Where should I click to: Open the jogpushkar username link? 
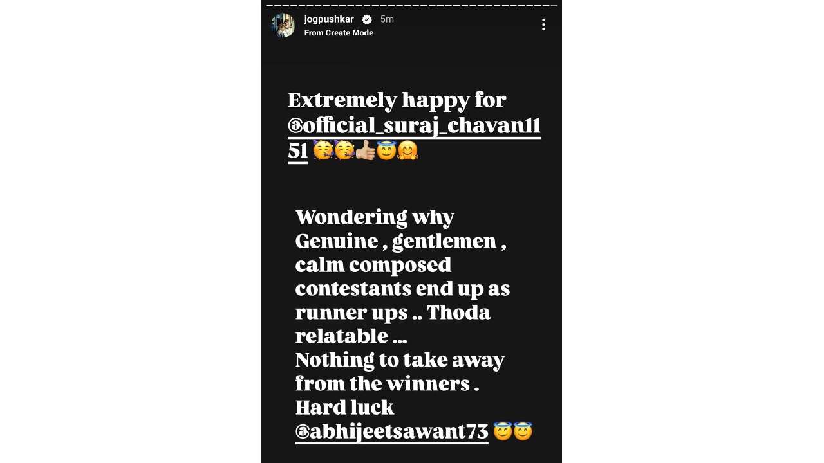point(329,19)
